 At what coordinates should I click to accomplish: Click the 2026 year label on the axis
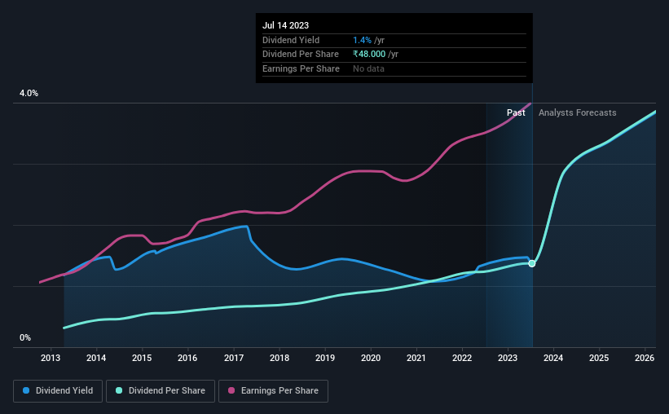[645, 358]
